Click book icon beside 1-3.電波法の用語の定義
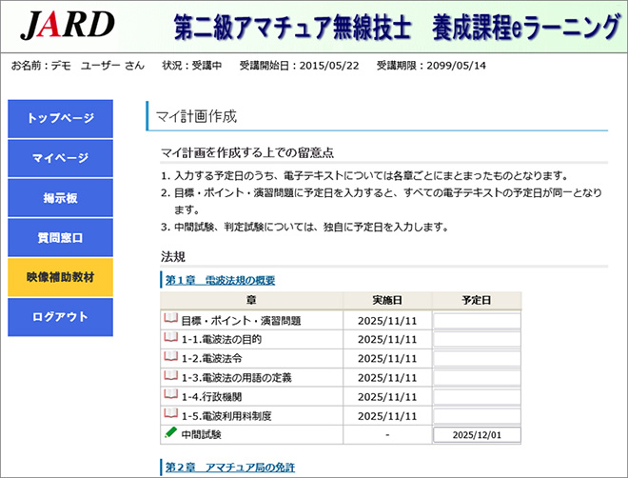This screenshot has width=628, height=478. point(171,377)
